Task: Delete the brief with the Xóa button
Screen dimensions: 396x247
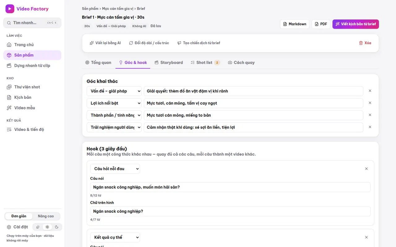Action: pos(365,43)
